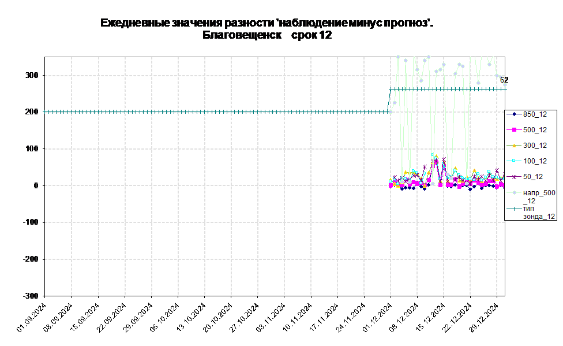563x346 pixels.
Task: Click the тип зонда_12 legend text
Action: (539, 212)
